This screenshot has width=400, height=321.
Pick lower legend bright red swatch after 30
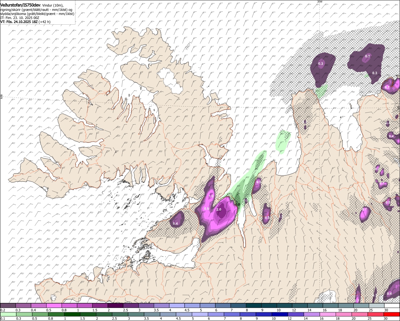(392, 314)
